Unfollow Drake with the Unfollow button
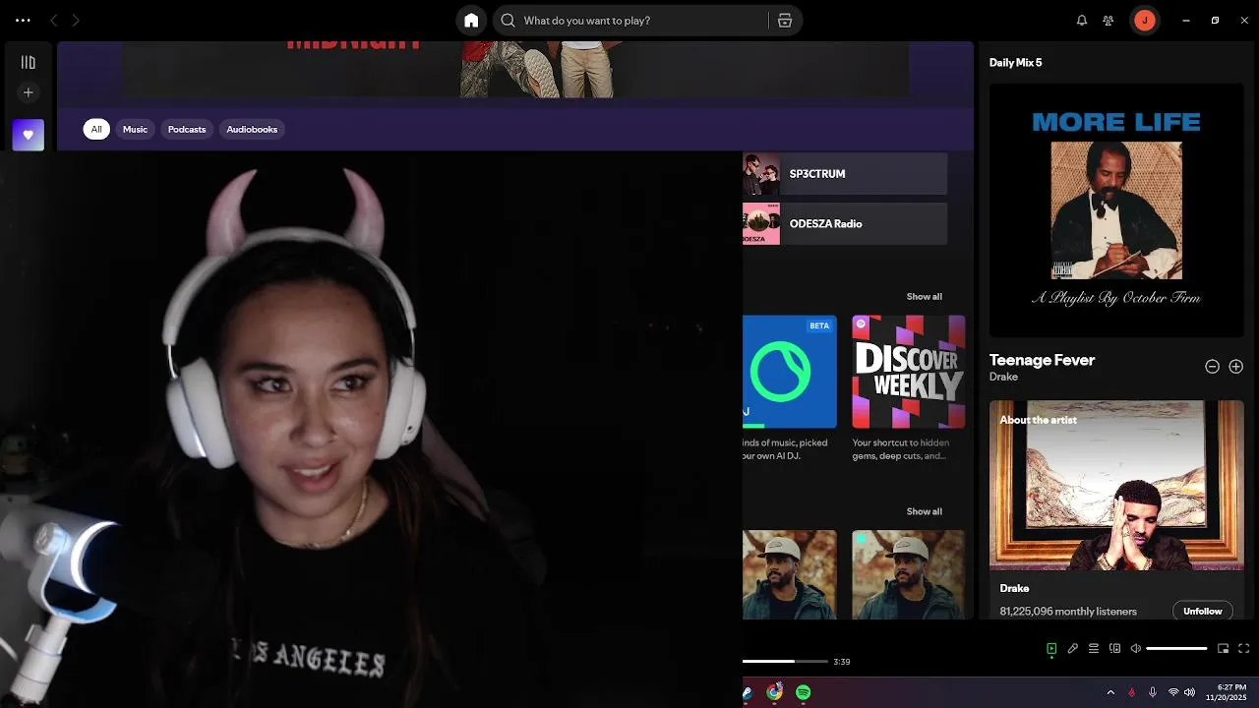 tap(1202, 611)
